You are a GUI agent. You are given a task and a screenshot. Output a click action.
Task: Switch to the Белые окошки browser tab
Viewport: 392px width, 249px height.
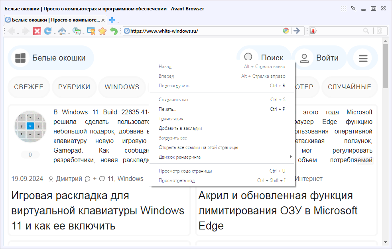coord(56,20)
